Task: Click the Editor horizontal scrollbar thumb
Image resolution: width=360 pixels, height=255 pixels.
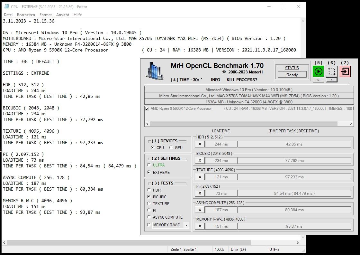Action: pyautogui.click(x=129, y=242)
